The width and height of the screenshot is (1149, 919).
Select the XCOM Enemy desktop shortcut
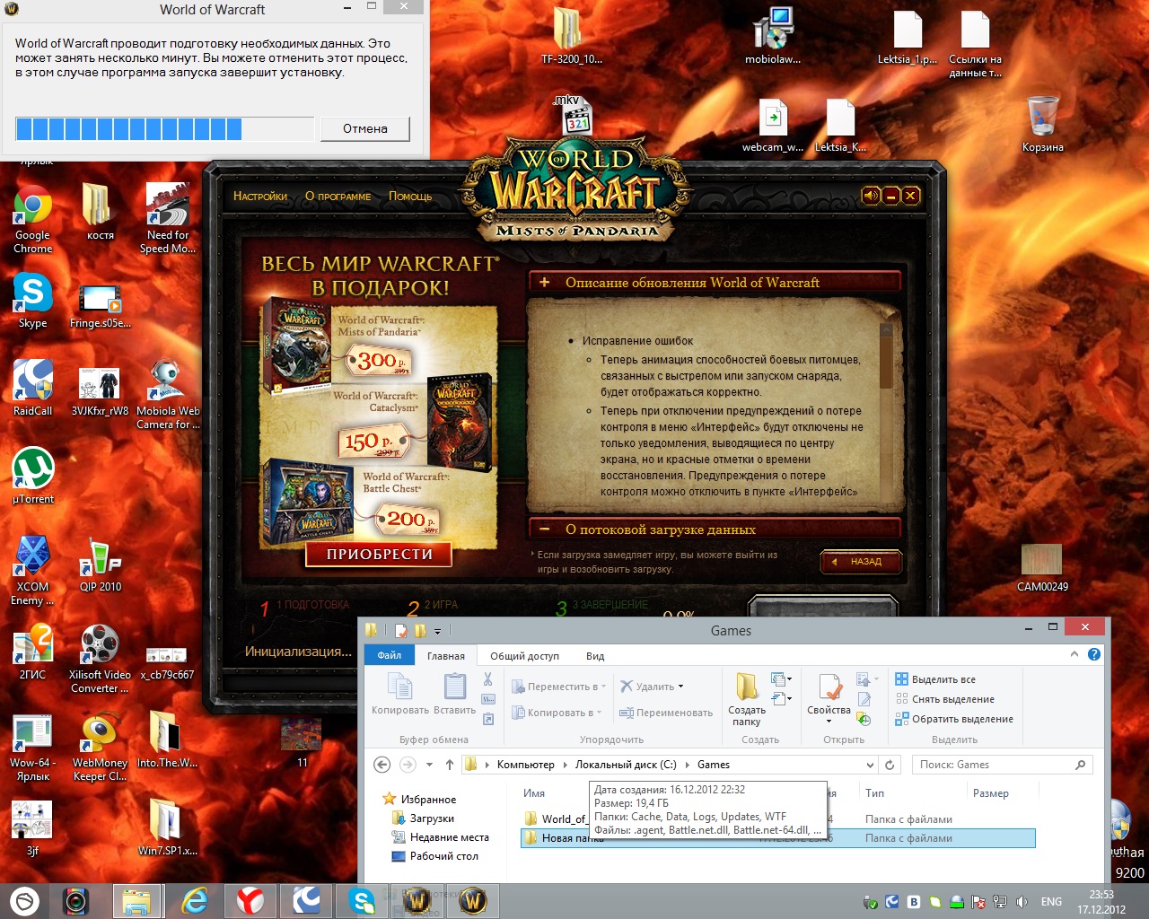(32, 571)
